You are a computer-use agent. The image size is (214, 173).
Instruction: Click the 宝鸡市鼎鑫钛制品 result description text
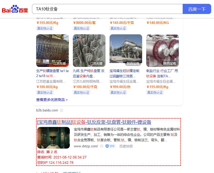coord(127,135)
